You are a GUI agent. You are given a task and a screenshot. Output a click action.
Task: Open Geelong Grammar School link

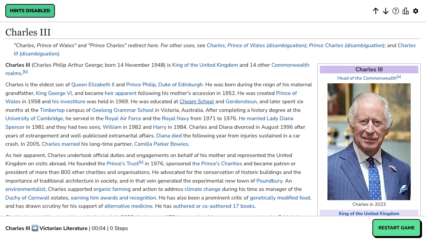[x=123, y=110]
